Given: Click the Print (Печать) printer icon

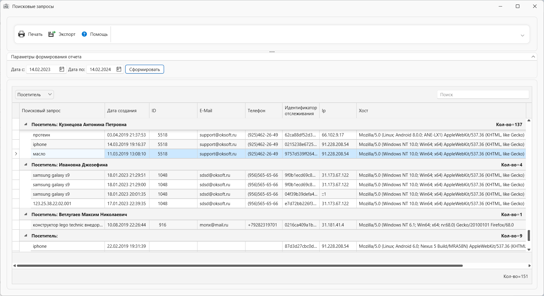Looking at the screenshot, I should point(21,34).
